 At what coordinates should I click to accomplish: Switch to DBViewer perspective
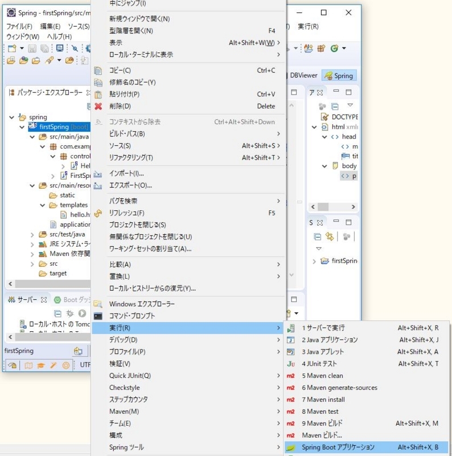303,75
